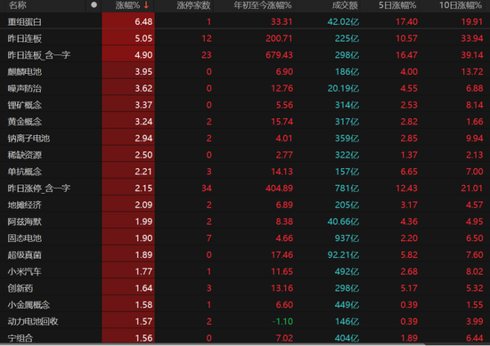Click the 5.05 gain cell
This screenshot has height=346, width=490.
(128, 38)
